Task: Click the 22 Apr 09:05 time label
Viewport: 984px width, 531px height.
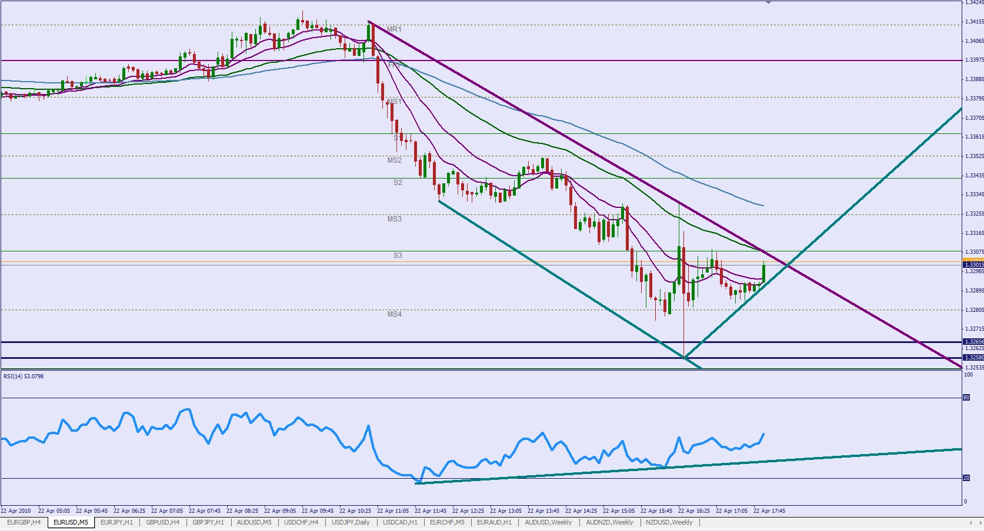Action: (280, 511)
